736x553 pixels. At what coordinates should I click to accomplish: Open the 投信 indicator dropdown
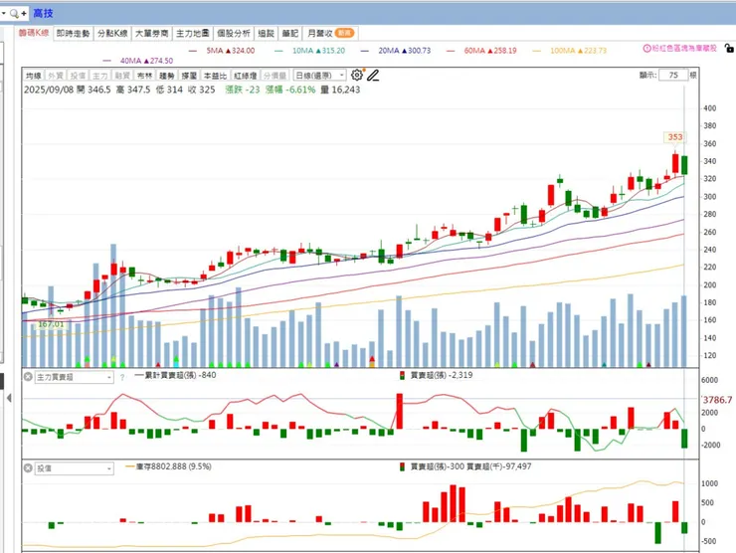pyautogui.click(x=75, y=468)
